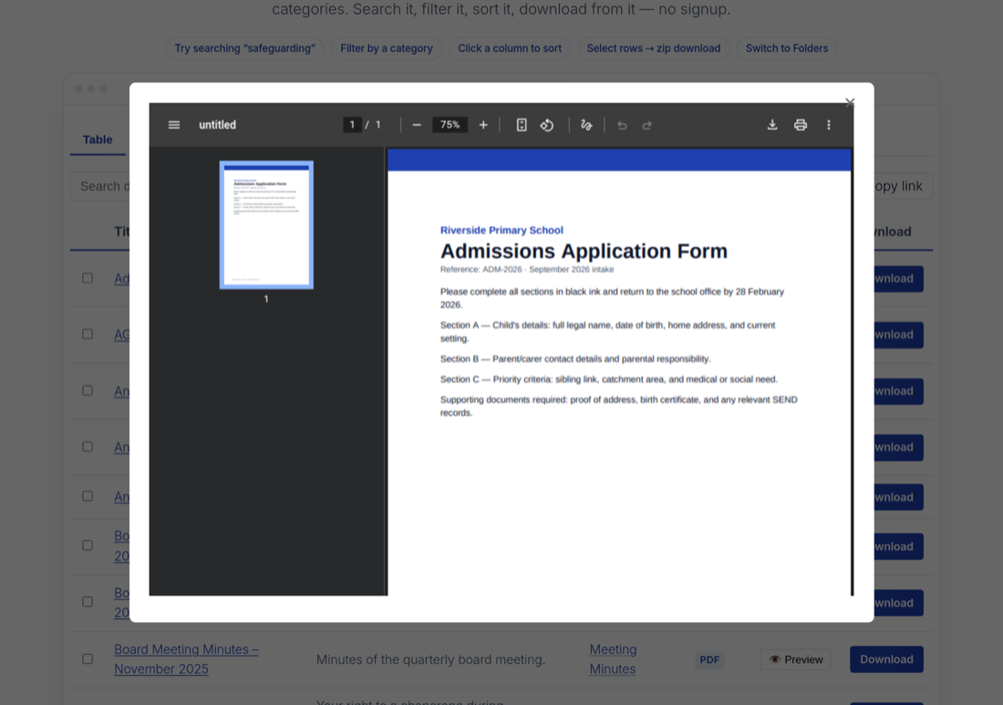
Task: Redo the PDF annotation
Action: click(646, 125)
